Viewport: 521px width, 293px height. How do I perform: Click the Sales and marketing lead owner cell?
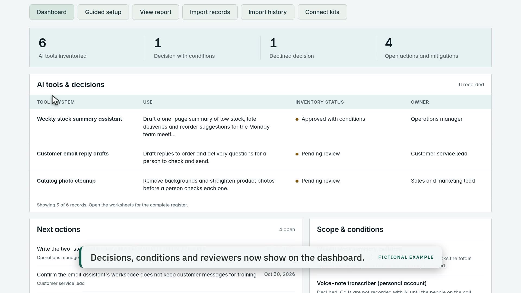pyautogui.click(x=443, y=181)
